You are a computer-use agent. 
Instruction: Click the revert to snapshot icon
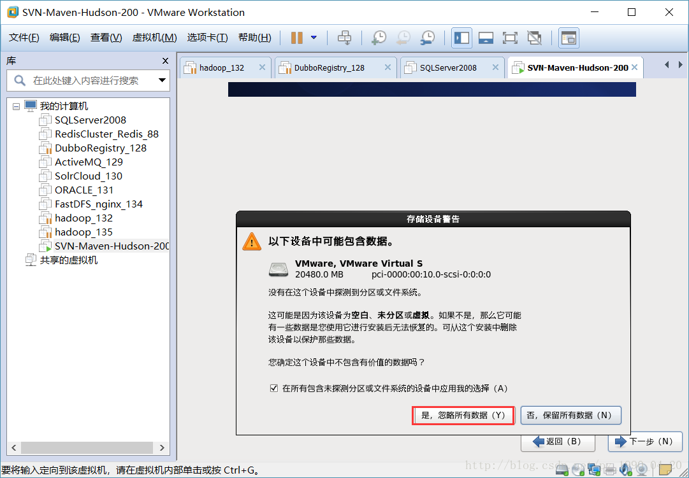pyautogui.click(x=403, y=38)
